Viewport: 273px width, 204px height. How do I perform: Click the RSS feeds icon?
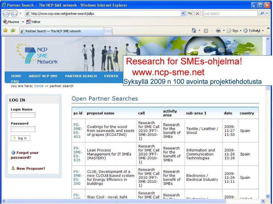pos(206,31)
